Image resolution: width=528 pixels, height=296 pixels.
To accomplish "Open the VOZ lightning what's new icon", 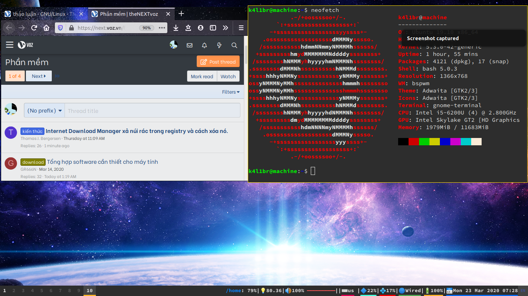I will (x=219, y=45).
